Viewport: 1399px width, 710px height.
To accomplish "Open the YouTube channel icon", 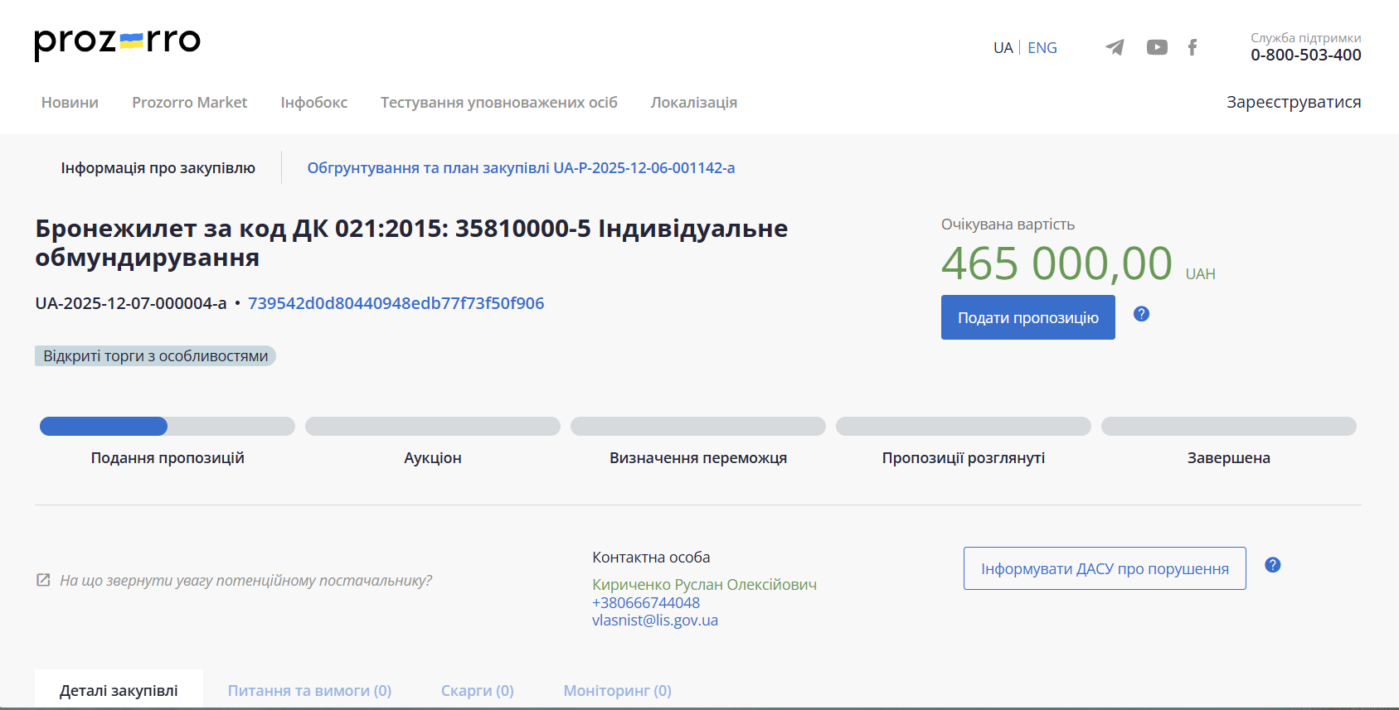I will pyautogui.click(x=1157, y=47).
